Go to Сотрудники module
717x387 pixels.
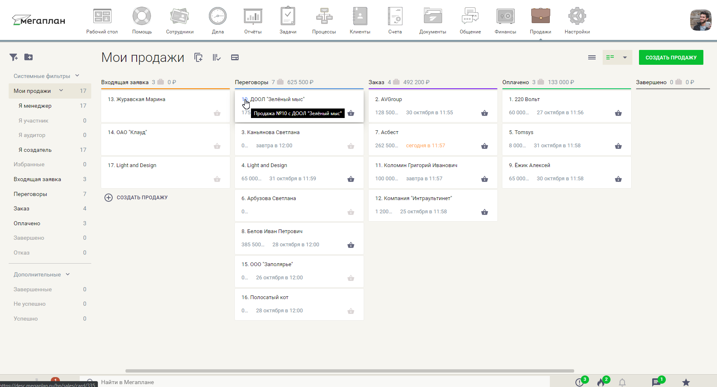point(180,21)
